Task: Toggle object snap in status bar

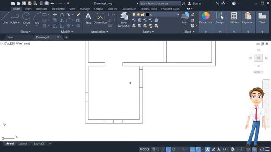Action: coord(198,149)
